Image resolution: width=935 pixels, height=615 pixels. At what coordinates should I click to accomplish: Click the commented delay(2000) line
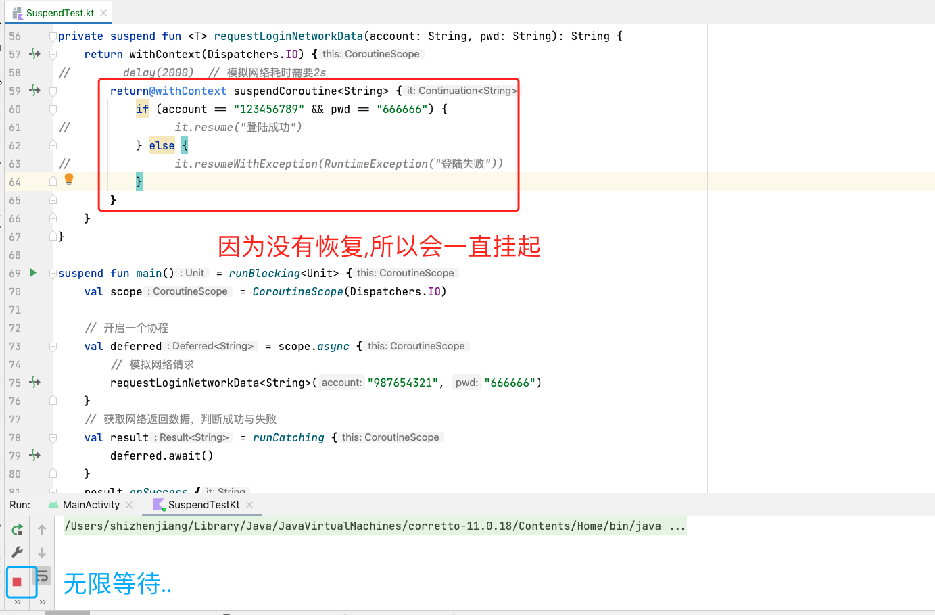tap(158, 72)
